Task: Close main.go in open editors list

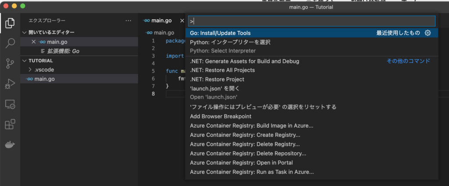Action: click(x=33, y=42)
